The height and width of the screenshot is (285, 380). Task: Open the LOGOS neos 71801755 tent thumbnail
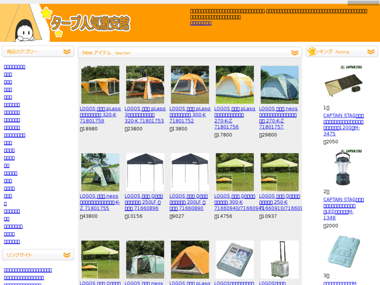click(100, 172)
